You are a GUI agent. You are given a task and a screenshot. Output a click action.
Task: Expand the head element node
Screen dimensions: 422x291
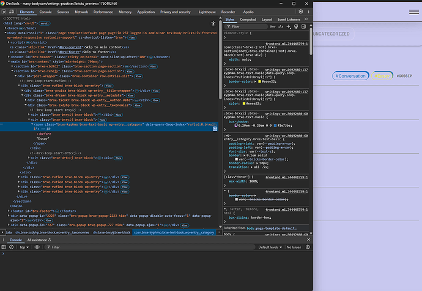(x=6, y=28)
